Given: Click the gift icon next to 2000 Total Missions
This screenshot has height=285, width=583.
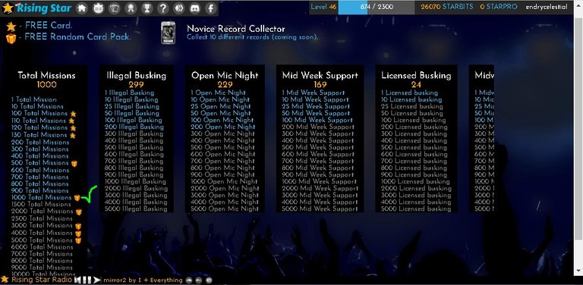Looking at the screenshot, I should point(78,212).
